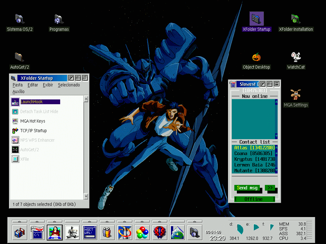Open the Auxílio menu
326x244 pixels.
coord(18,91)
